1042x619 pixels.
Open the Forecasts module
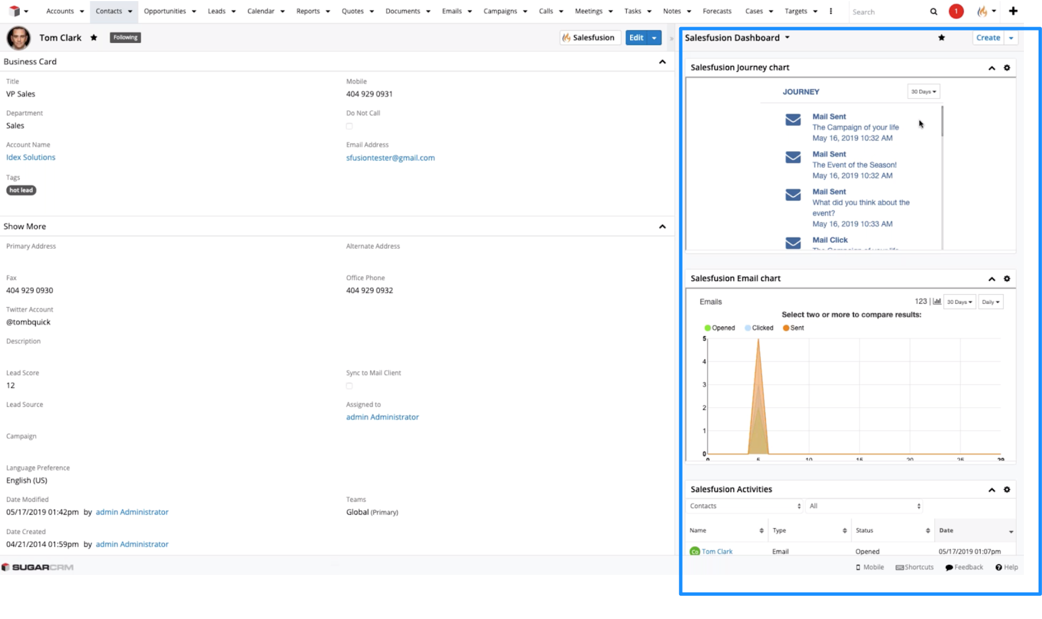tap(717, 11)
